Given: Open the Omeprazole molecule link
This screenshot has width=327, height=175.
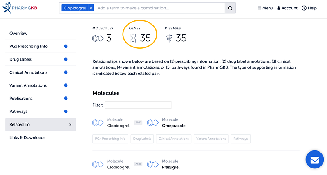Looking at the screenshot, I should click(x=173, y=126).
